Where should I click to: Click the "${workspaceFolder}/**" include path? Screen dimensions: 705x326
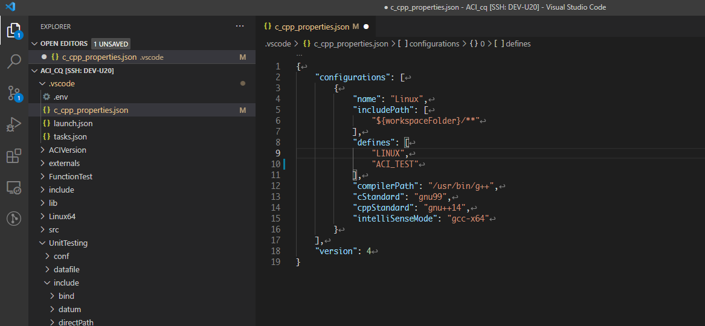(x=426, y=120)
